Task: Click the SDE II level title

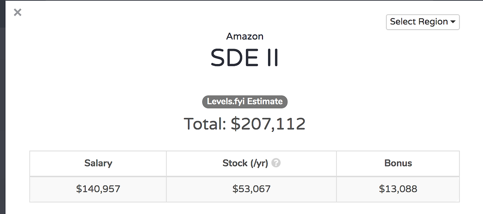Action: 245,58
